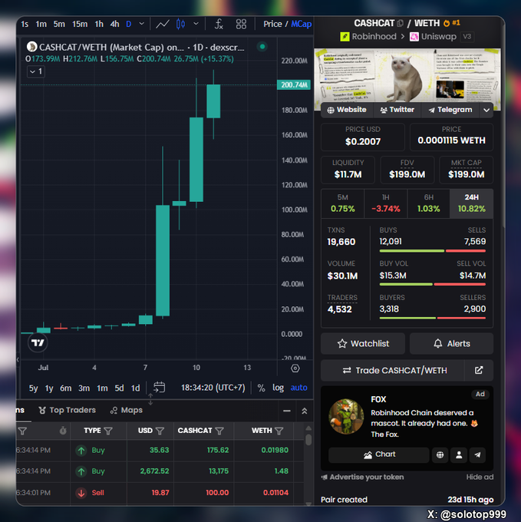Open the CASHCAT Twitter link

click(x=397, y=110)
